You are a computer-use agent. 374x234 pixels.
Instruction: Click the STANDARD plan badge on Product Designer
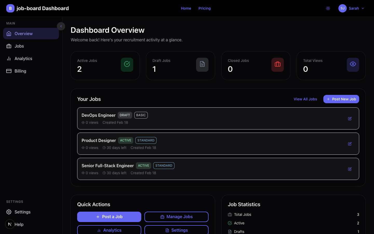coord(146,140)
